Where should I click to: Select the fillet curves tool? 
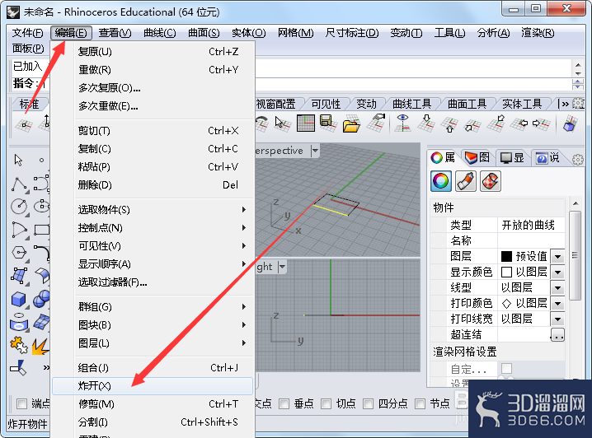(41, 253)
